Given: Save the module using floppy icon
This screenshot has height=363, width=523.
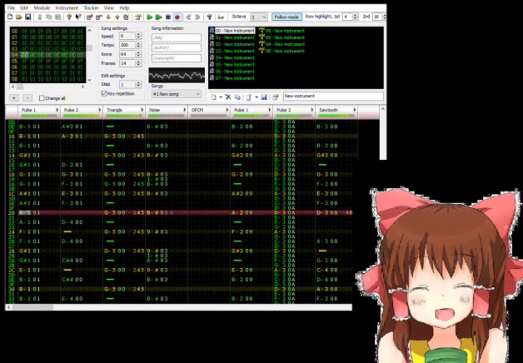Looking at the screenshot, I should tap(28, 17).
